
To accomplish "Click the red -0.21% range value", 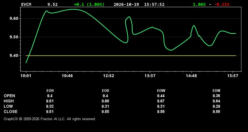I will (222, 4).
